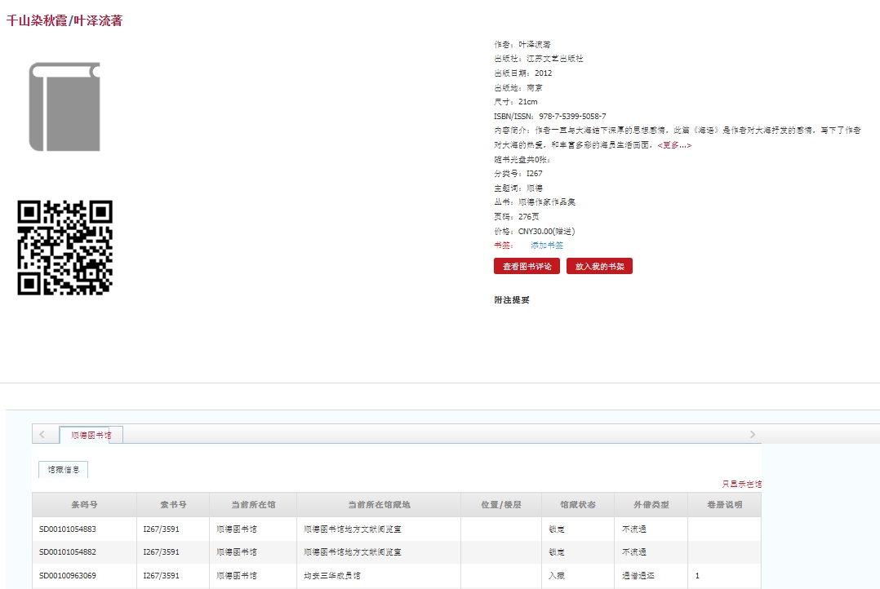The image size is (880, 589).
Task: Click call number I267/3591 in row SD00100963069
Action: tap(161, 575)
